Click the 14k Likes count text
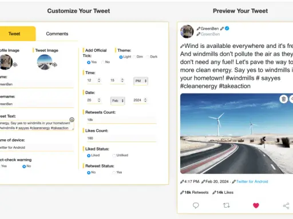Viewport: 293px width, 219px height. pos(225,193)
